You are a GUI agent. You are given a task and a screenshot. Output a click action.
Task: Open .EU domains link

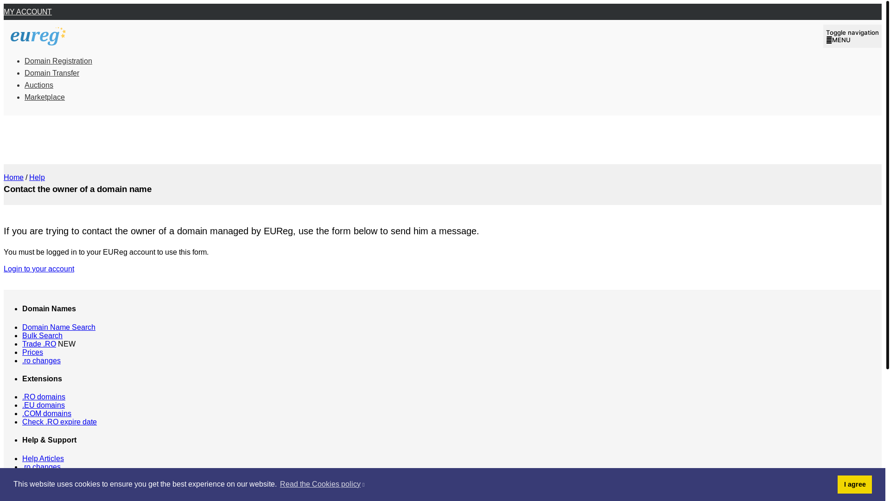coord(44,405)
